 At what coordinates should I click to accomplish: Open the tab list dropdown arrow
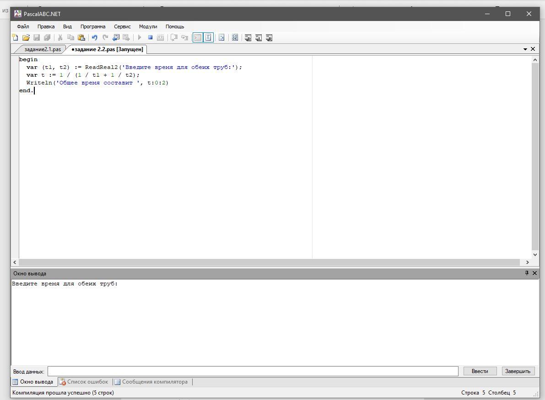(x=525, y=49)
